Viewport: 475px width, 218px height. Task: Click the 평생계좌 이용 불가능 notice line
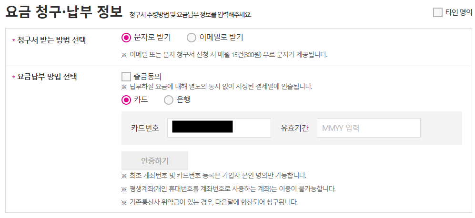click(229, 189)
